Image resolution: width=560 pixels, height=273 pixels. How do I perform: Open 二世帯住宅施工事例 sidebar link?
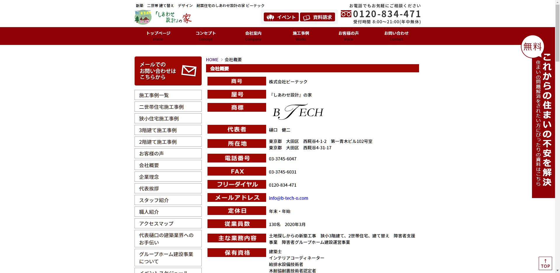click(168, 107)
